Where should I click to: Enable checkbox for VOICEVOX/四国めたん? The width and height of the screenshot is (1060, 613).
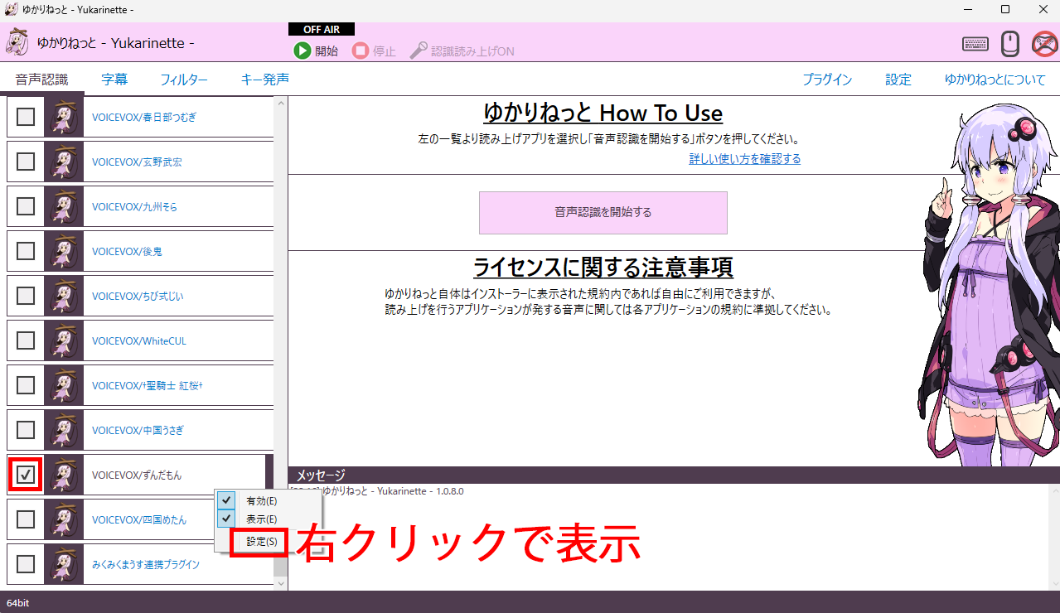coord(26,519)
